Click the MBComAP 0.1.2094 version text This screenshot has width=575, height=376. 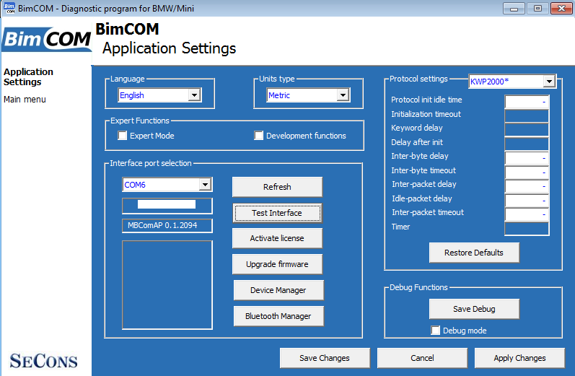point(162,225)
